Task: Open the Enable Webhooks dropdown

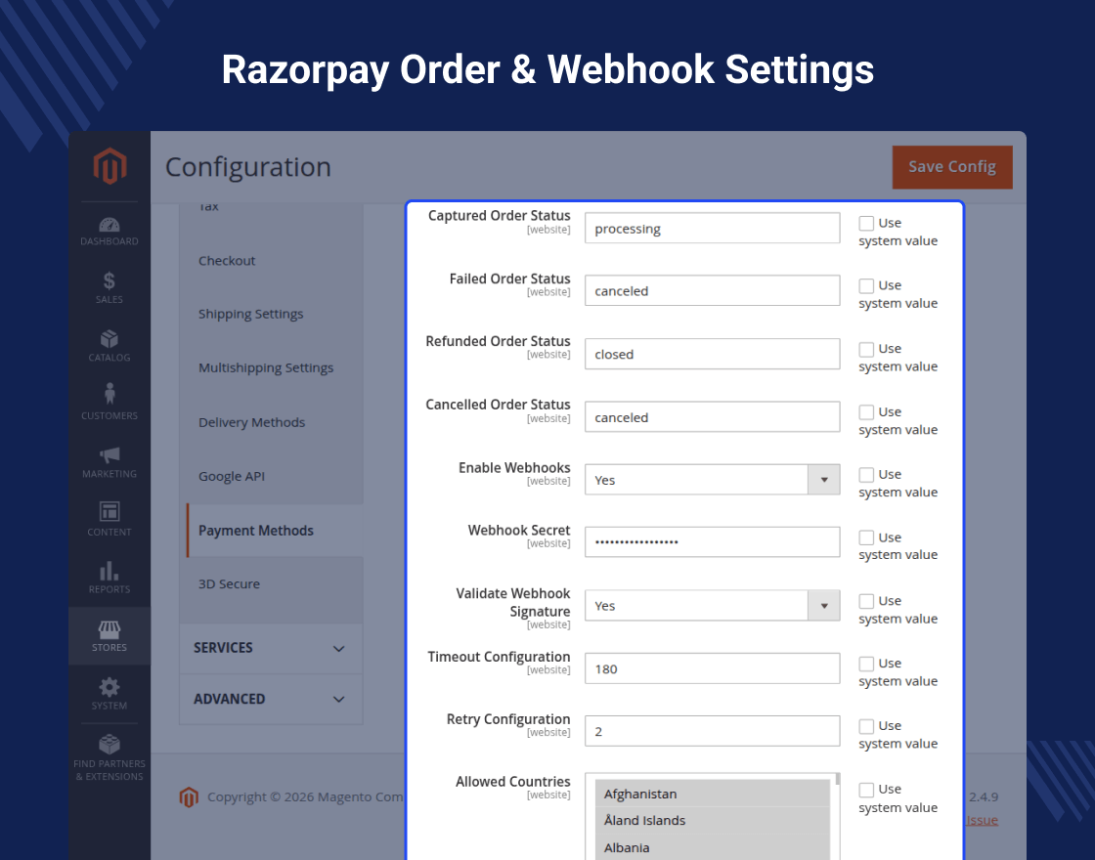Action: [x=713, y=480]
